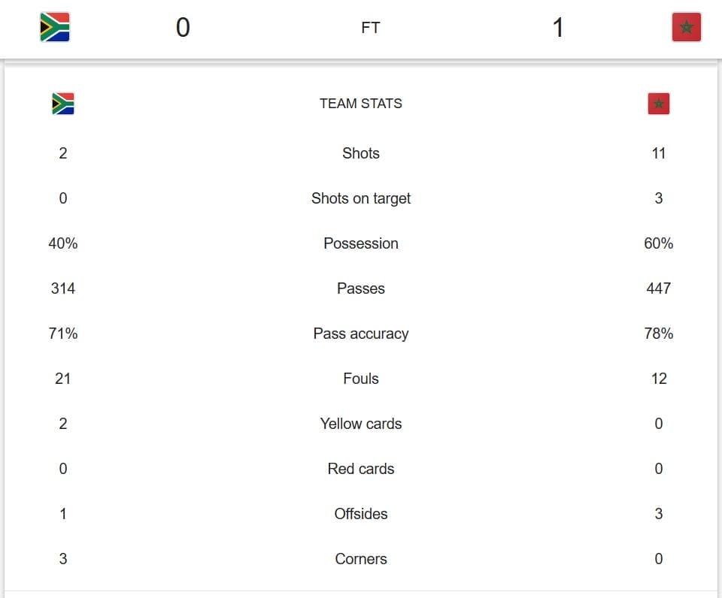This screenshot has width=722, height=598.
Task: Select the Shots stat label
Action: (361, 153)
